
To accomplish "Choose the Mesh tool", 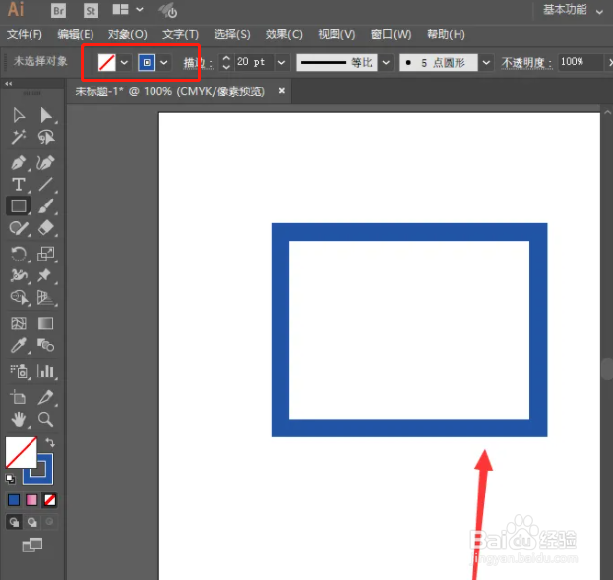I will coord(19,323).
